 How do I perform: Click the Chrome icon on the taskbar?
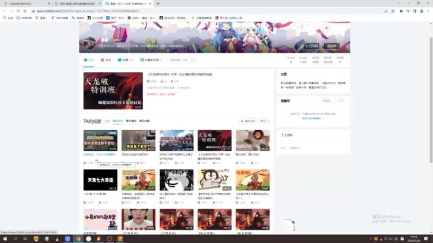click(78, 239)
